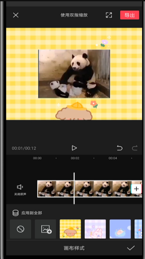Mute original sound with the 关闭原声 speaker

[20, 190]
